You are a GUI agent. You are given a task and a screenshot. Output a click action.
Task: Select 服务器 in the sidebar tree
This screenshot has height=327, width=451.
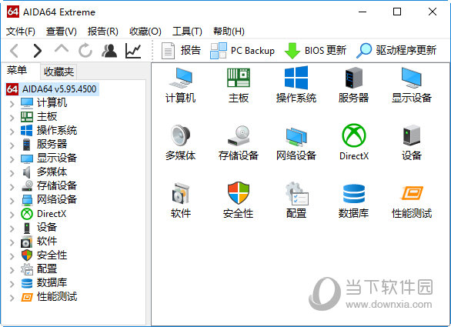click(44, 144)
